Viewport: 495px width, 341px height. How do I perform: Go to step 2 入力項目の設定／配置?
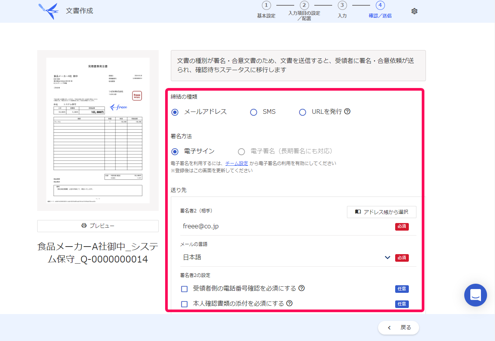point(304,11)
